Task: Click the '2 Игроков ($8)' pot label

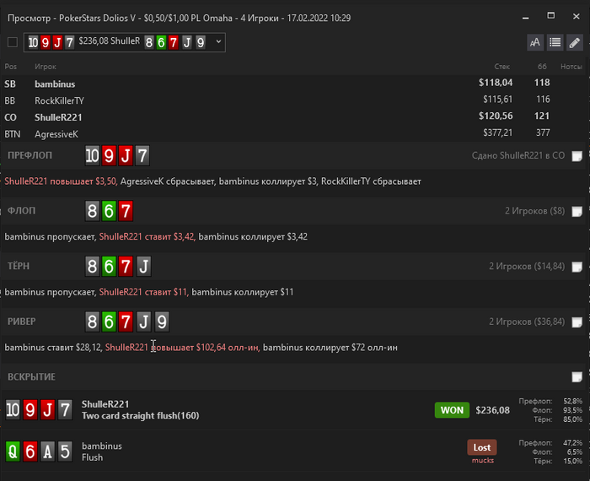Action: coord(534,211)
